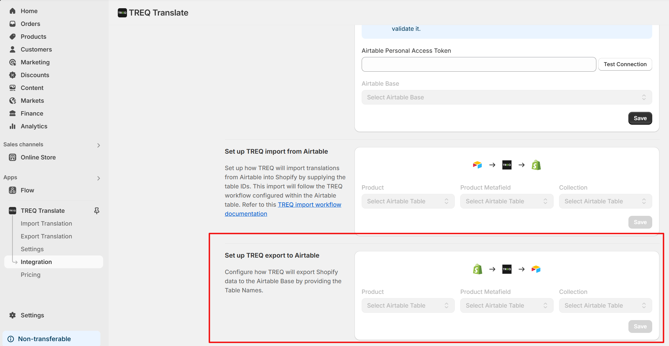Open the Pricing submenu item
The width and height of the screenshot is (669, 346).
tap(31, 275)
